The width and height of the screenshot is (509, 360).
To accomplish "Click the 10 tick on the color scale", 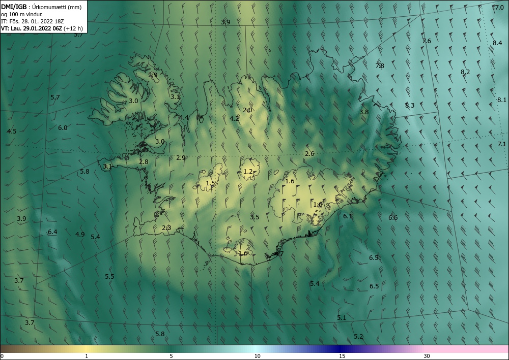I will click(257, 356).
